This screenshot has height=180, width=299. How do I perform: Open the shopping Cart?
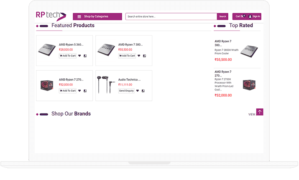pos(240,17)
